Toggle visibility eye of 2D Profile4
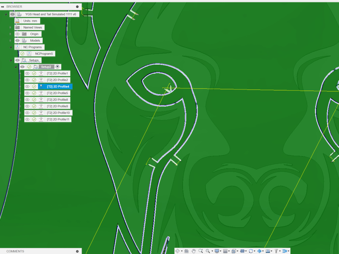The height and width of the screenshot is (254, 339). 27,87
